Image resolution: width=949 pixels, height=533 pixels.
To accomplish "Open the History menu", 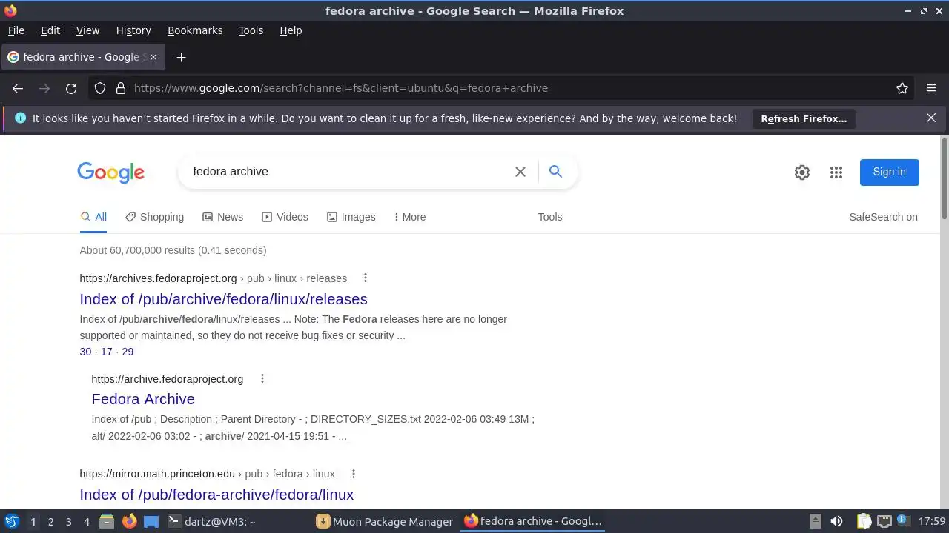I will (133, 30).
